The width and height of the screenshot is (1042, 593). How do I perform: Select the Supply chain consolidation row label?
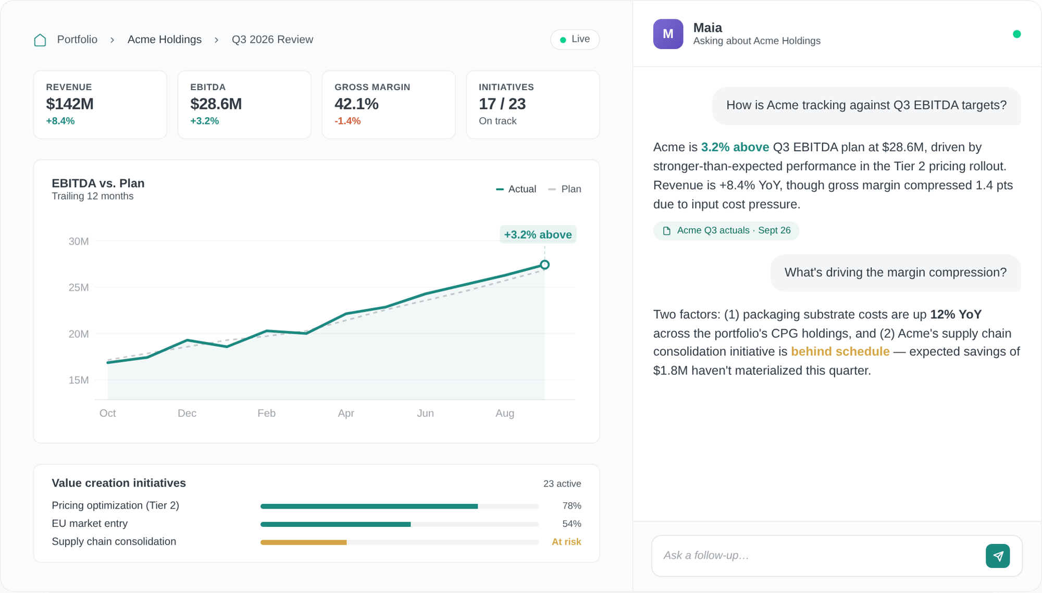tap(114, 541)
